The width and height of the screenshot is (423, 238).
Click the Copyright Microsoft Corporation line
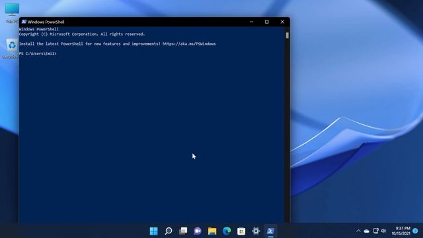(82, 34)
